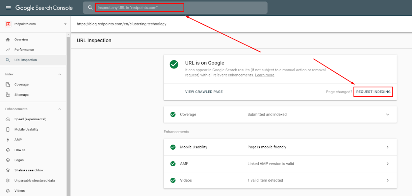Click the Overview home icon
This screenshot has width=412, height=196.
pos(8,39)
